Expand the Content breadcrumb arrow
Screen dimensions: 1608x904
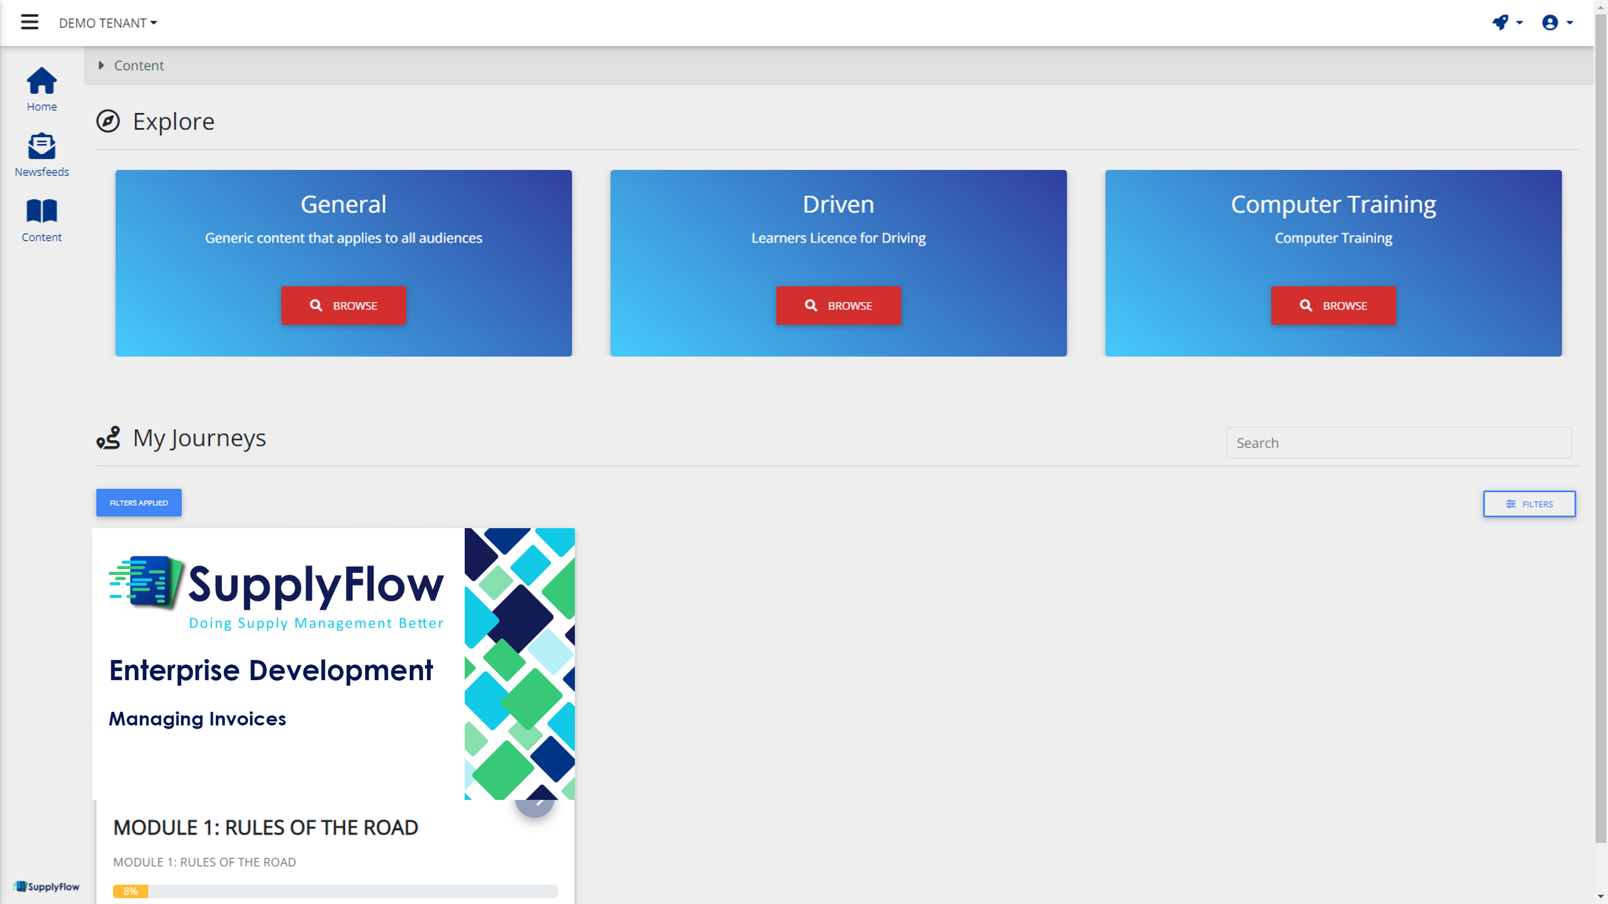[101, 65]
